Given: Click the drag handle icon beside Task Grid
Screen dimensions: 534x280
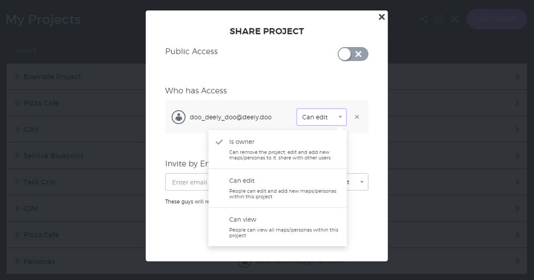Looking at the screenshot, I should pos(17,182).
